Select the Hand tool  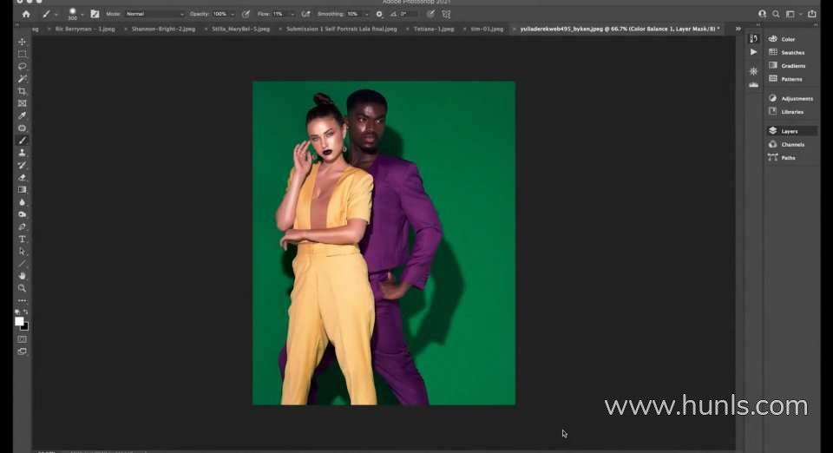(x=22, y=276)
